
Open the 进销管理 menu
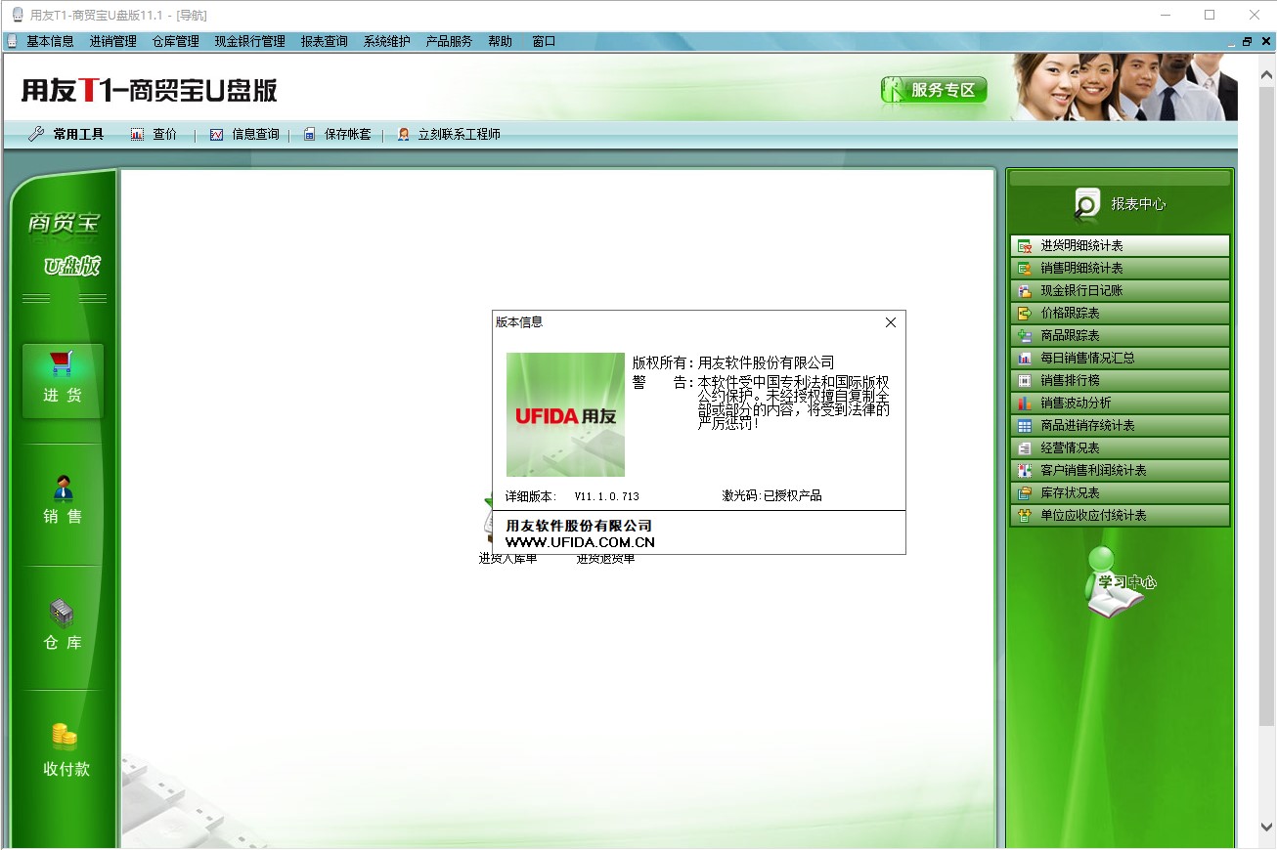click(x=112, y=41)
